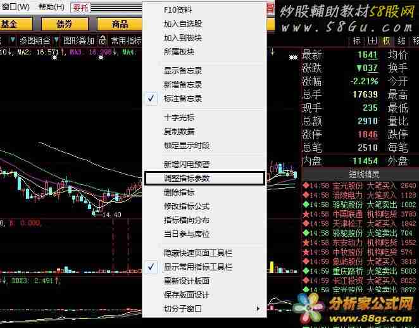Screen dimensions: 419x328
Task: Select the 田 grid icon tab
Action: tap(372, 41)
